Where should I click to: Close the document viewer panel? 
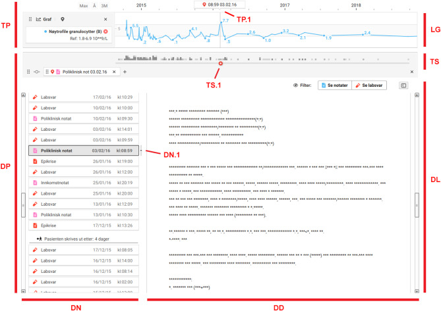413,71
